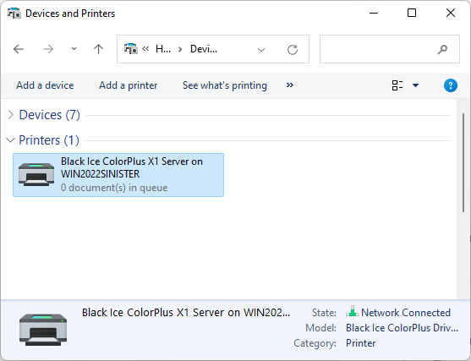471x361 pixels.
Task: Open the address bar history dropdown
Action: point(261,50)
